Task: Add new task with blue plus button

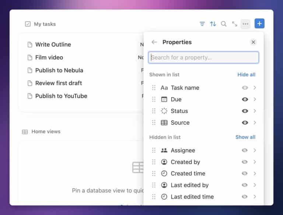Action: tap(259, 24)
